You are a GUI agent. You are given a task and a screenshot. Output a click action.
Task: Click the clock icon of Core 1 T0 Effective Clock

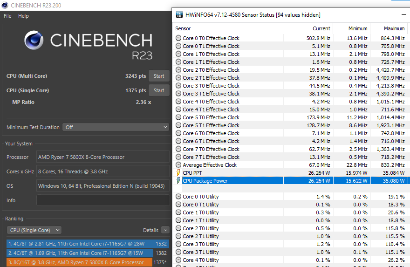(178, 54)
